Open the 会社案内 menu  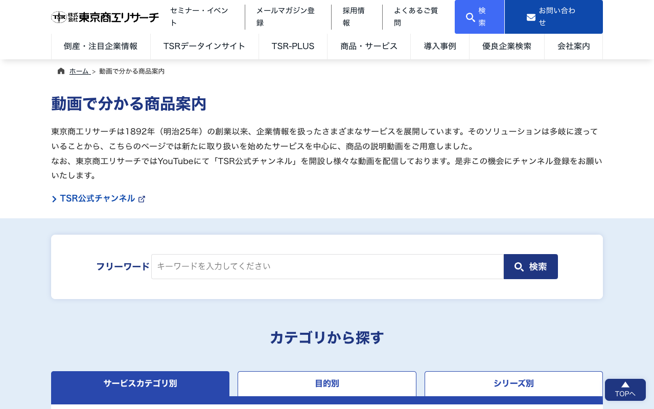point(574,47)
